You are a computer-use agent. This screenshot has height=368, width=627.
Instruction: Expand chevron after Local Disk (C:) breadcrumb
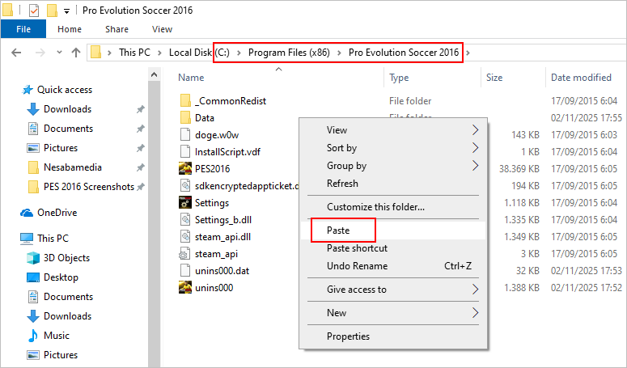(x=239, y=53)
